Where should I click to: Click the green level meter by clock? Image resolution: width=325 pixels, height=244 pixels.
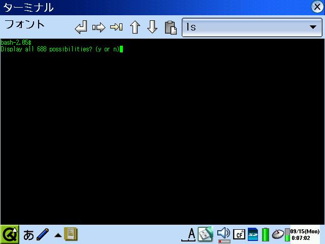point(287,235)
